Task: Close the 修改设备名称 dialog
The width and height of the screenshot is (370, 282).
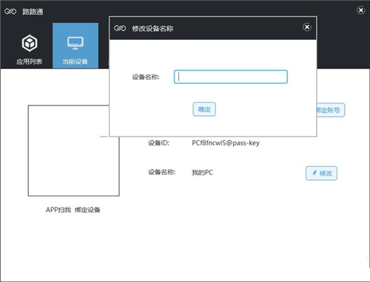Action: (307, 27)
